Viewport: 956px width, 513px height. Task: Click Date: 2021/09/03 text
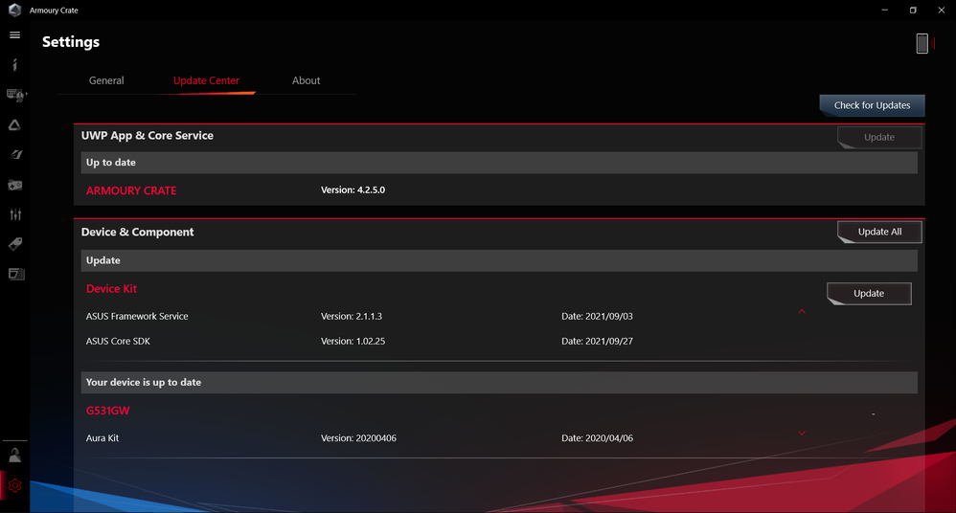click(x=597, y=316)
